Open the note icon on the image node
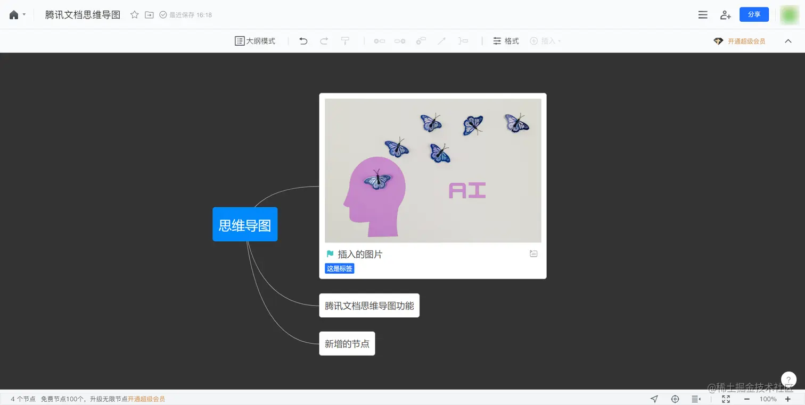805x405 pixels. (x=533, y=254)
